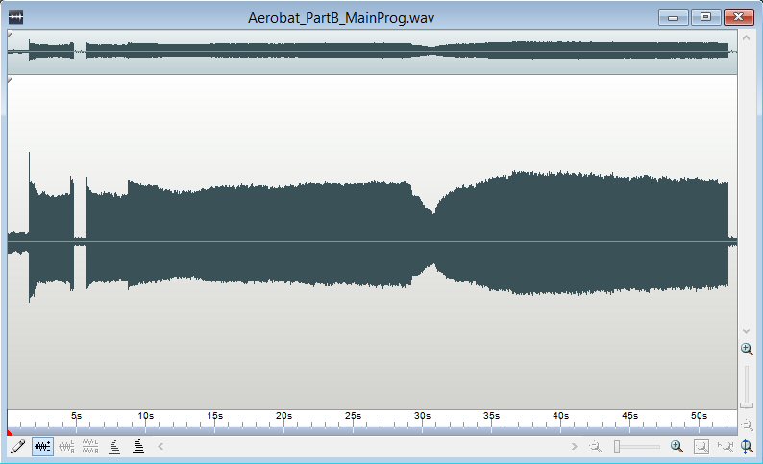Image resolution: width=763 pixels, height=464 pixels.
Task: Switch to separate L and R channels view
Action: point(90,446)
